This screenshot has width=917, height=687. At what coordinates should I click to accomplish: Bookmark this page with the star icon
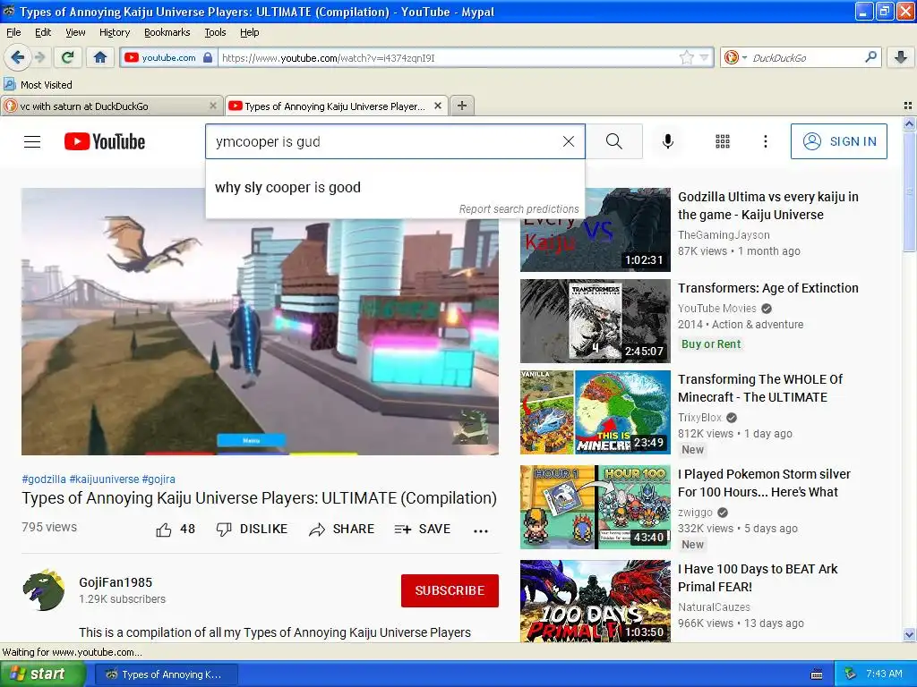(x=687, y=57)
